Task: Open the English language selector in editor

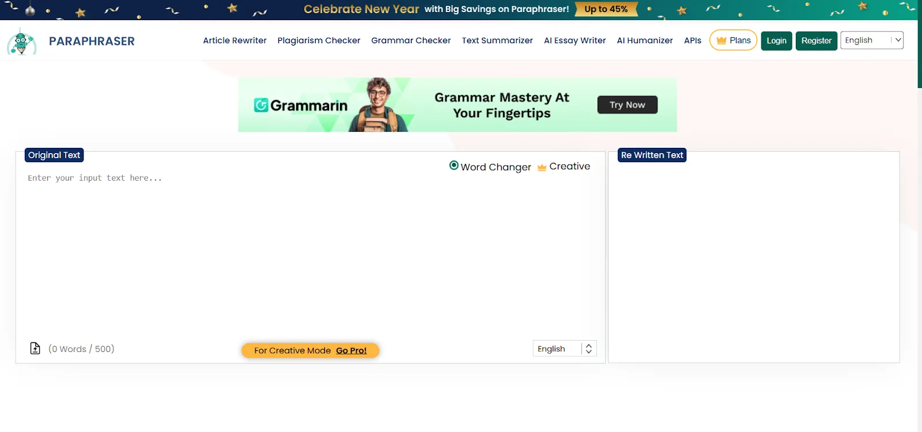Action: [565, 349]
